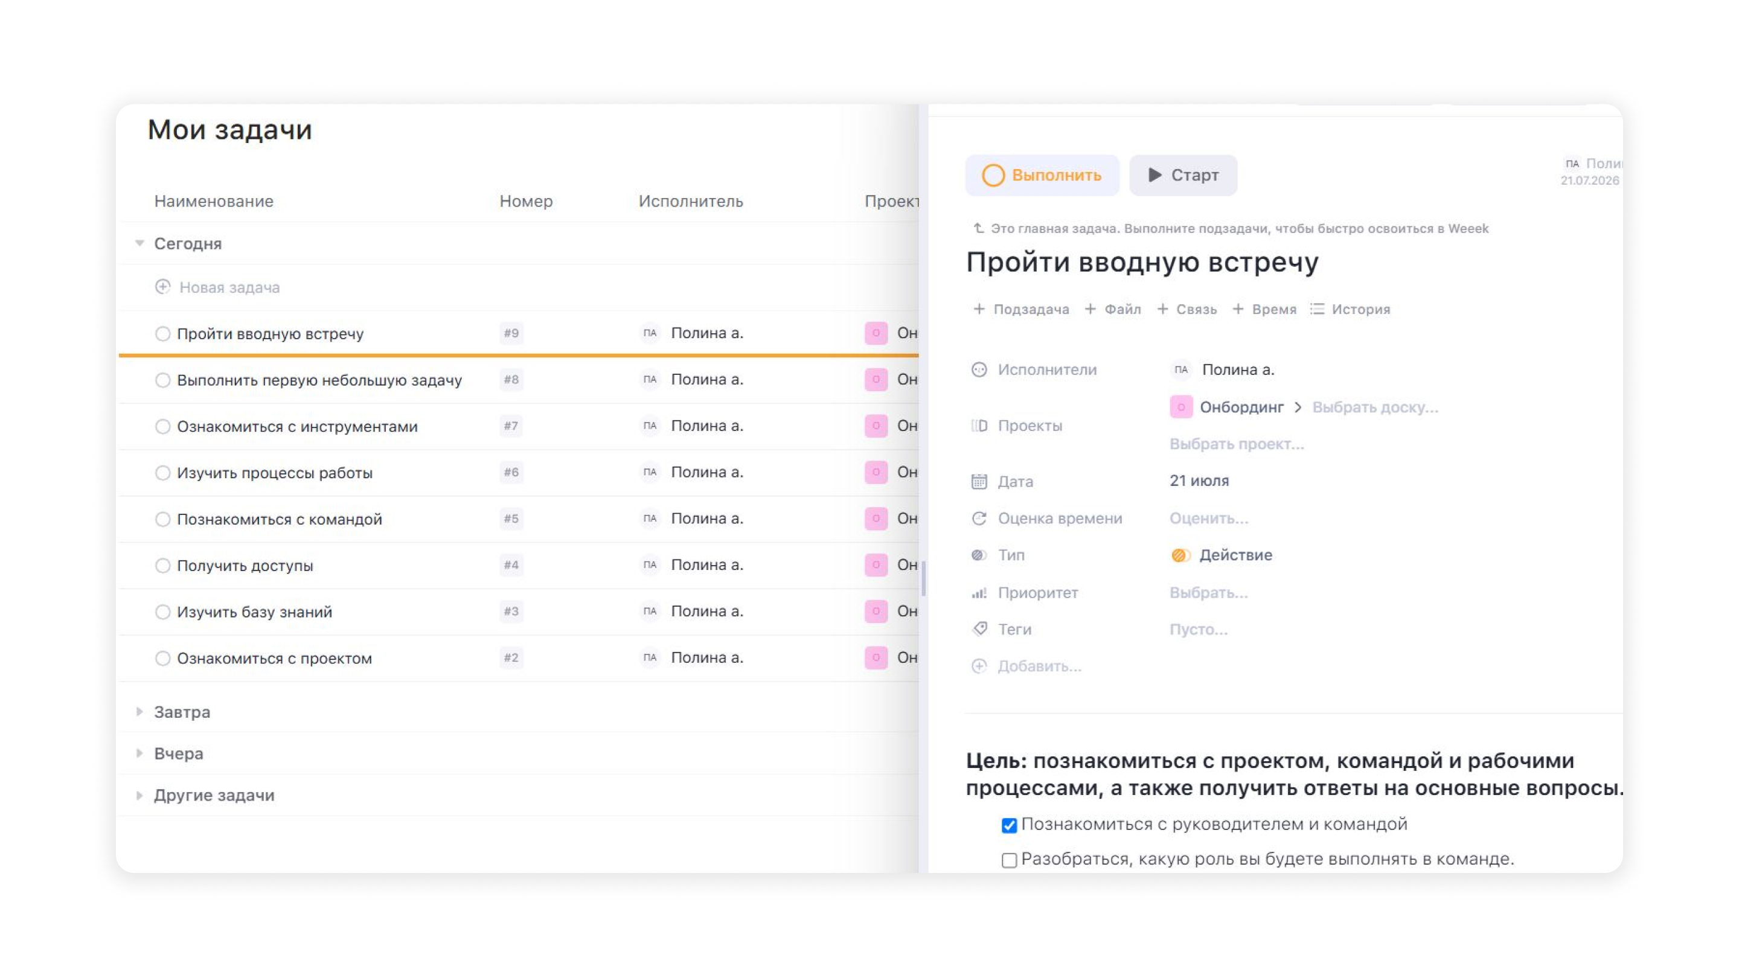
Task: Click the play icon on Старт button
Action: point(1155,175)
